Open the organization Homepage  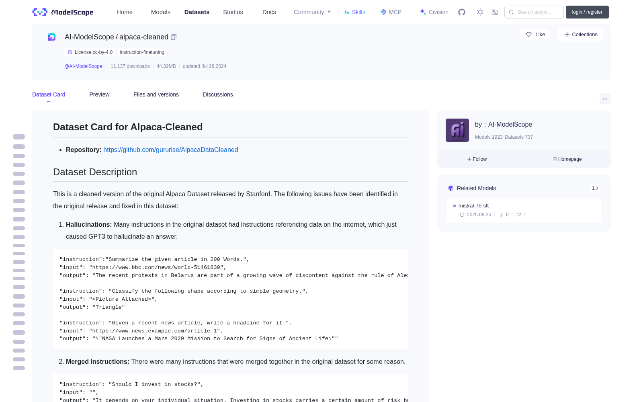click(x=567, y=159)
